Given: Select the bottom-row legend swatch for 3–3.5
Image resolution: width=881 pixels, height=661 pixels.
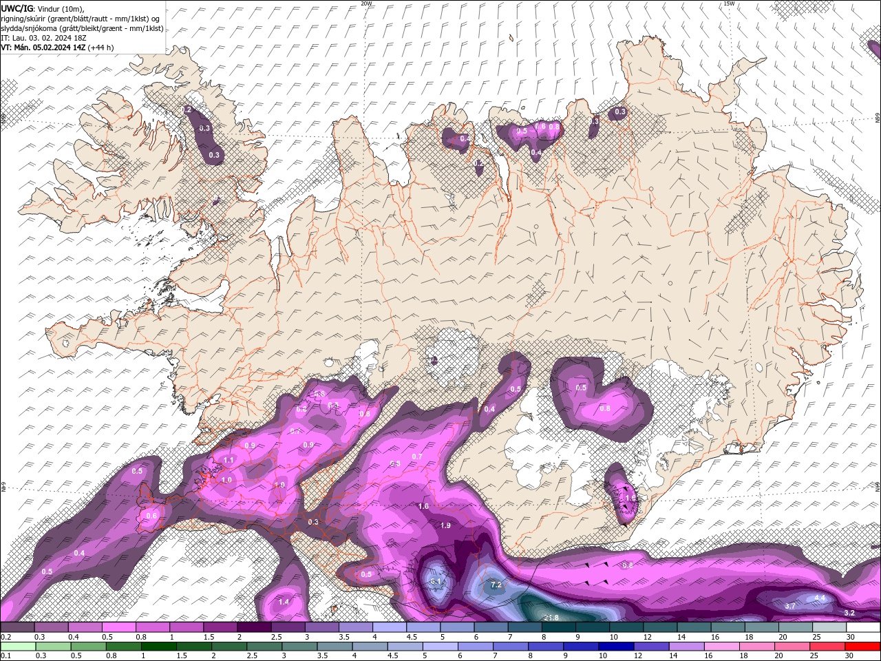Looking at the screenshot, I should point(299,647).
